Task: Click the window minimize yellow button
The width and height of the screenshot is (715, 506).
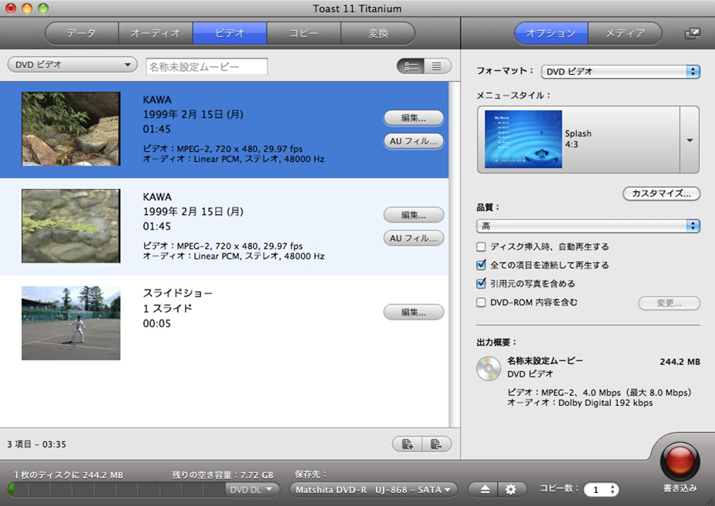Action: (27, 8)
